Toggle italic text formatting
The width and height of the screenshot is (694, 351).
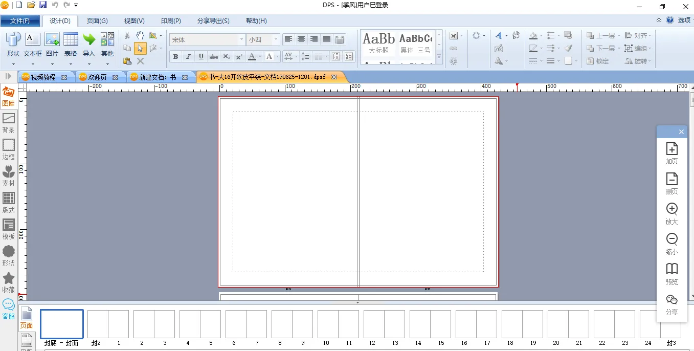click(x=188, y=56)
